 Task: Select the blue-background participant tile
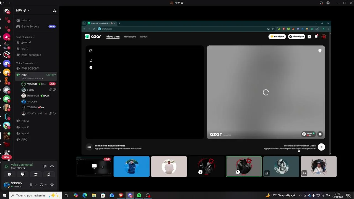click(131, 166)
